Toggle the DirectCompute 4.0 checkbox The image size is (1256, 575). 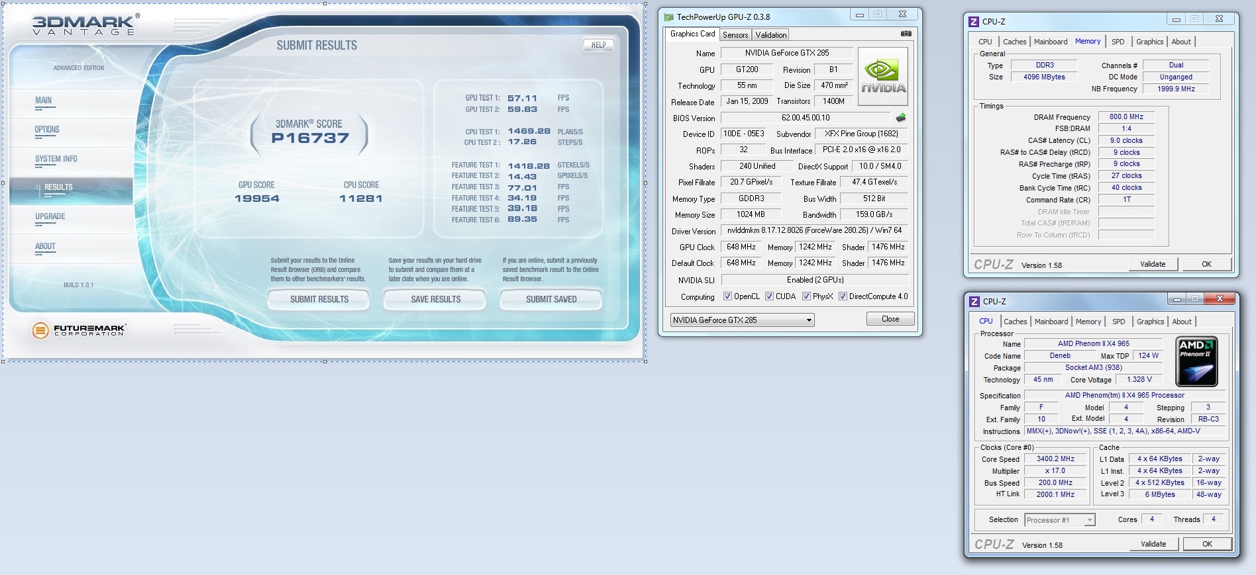point(843,296)
